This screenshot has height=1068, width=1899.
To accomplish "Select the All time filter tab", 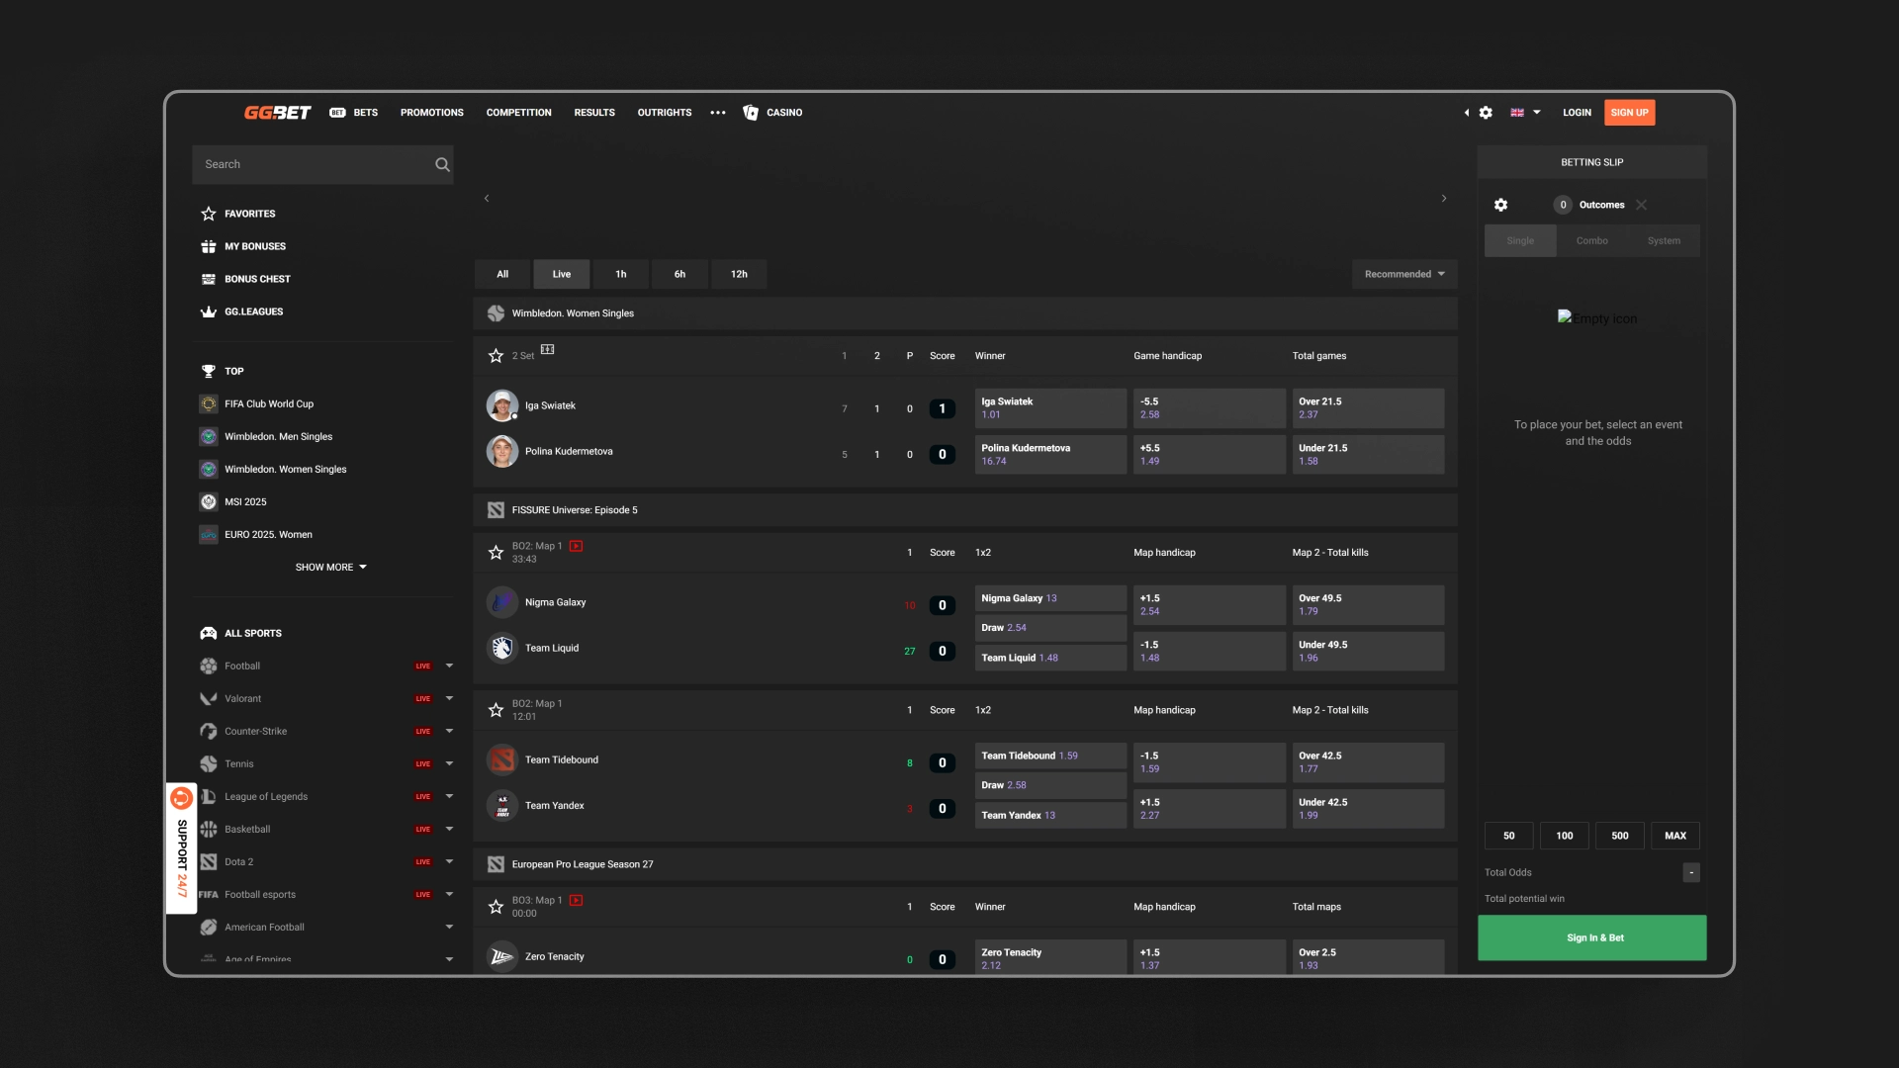I will (x=502, y=274).
